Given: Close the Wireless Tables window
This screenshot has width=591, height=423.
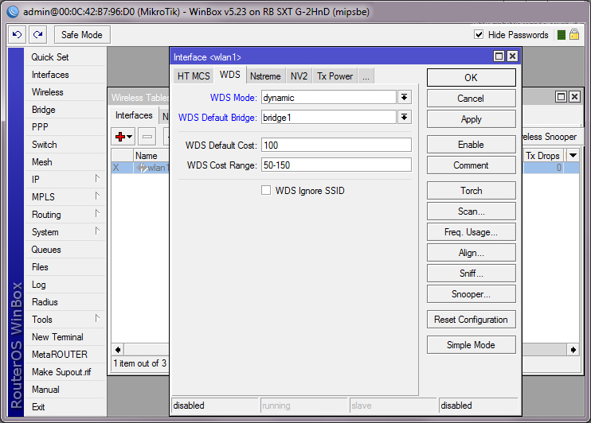Looking at the screenshot, I should click(574, 97).
